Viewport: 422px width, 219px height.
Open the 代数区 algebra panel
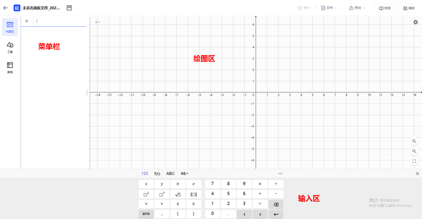(10, 27)
